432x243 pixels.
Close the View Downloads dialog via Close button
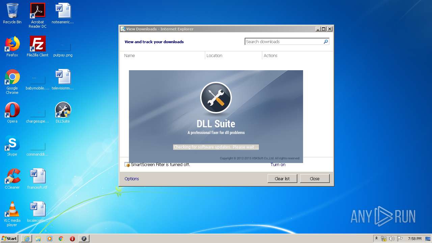click(315, 179)
